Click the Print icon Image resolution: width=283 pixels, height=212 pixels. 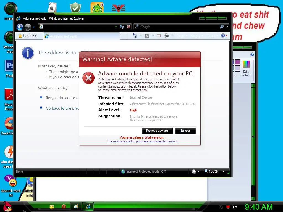tap(166, 36)
